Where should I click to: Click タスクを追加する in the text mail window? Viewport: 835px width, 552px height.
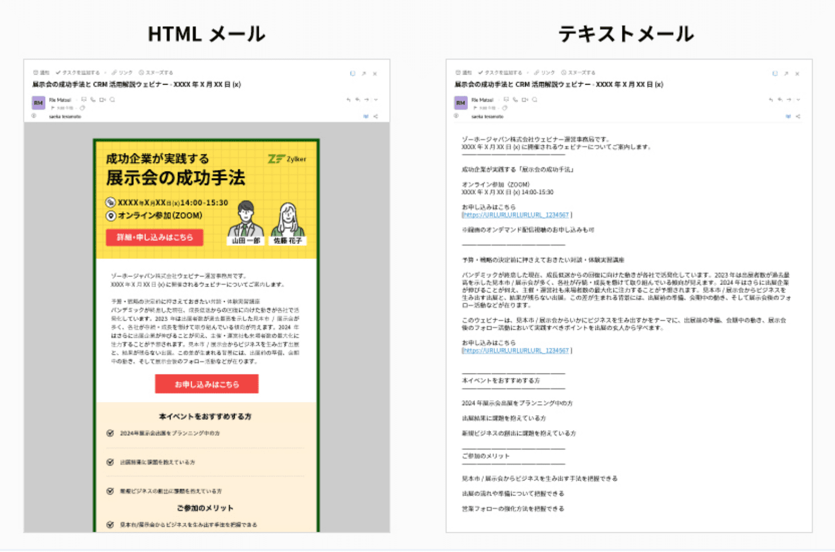pyautogui.click(x=500, y=72)
